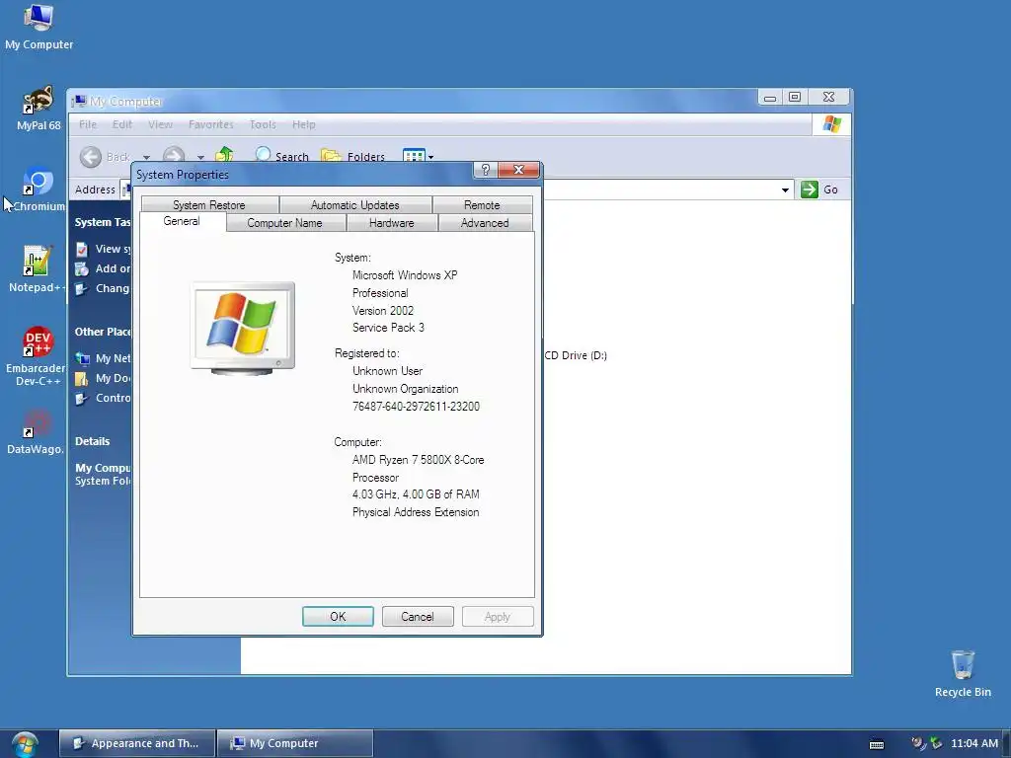Open the View menu in My Computer
This screenshot has width=1011, height=758.
(160, 124)
